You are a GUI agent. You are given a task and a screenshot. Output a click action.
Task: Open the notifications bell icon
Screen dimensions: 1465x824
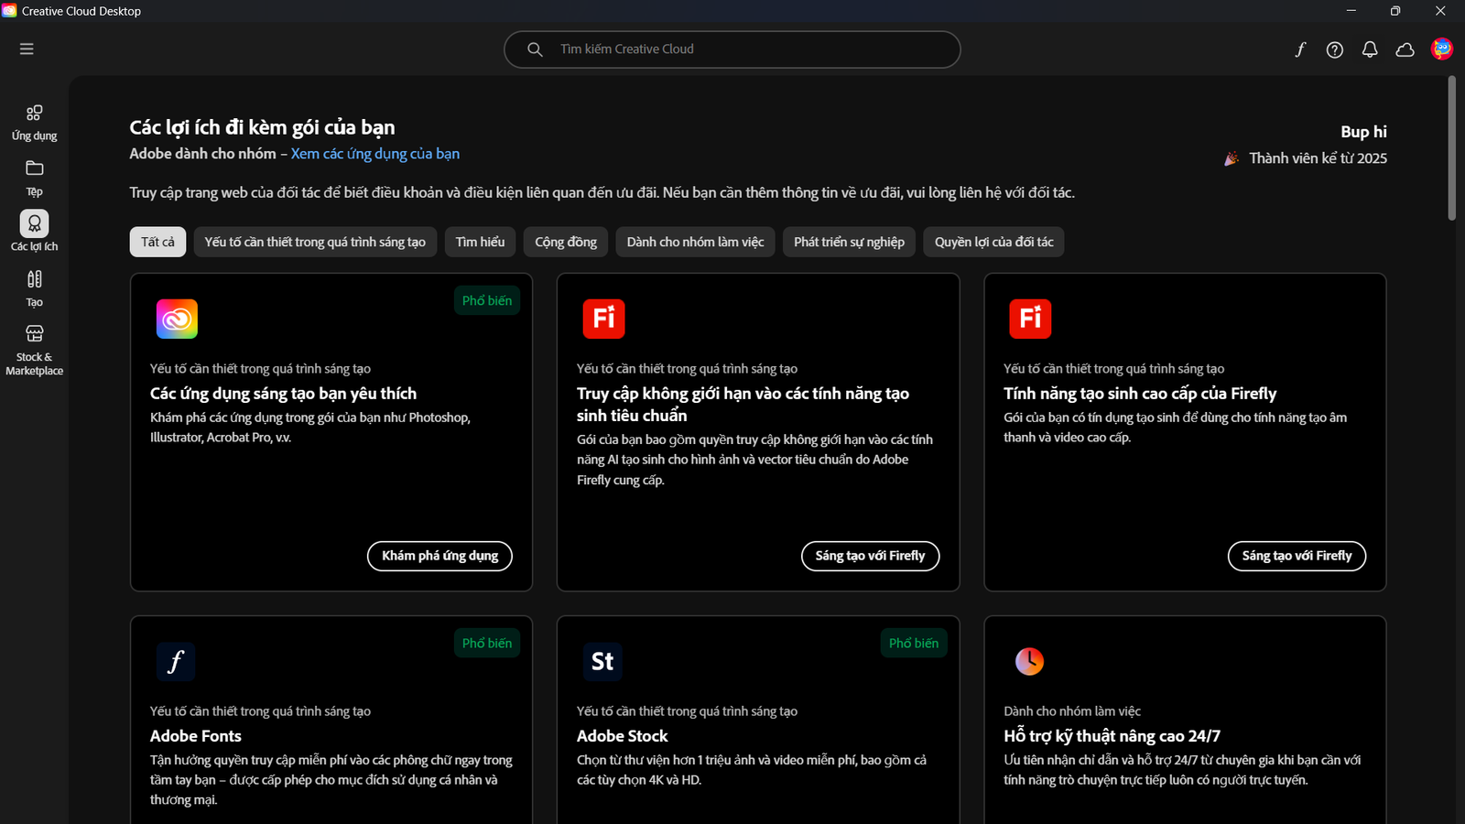[1370, 49]
